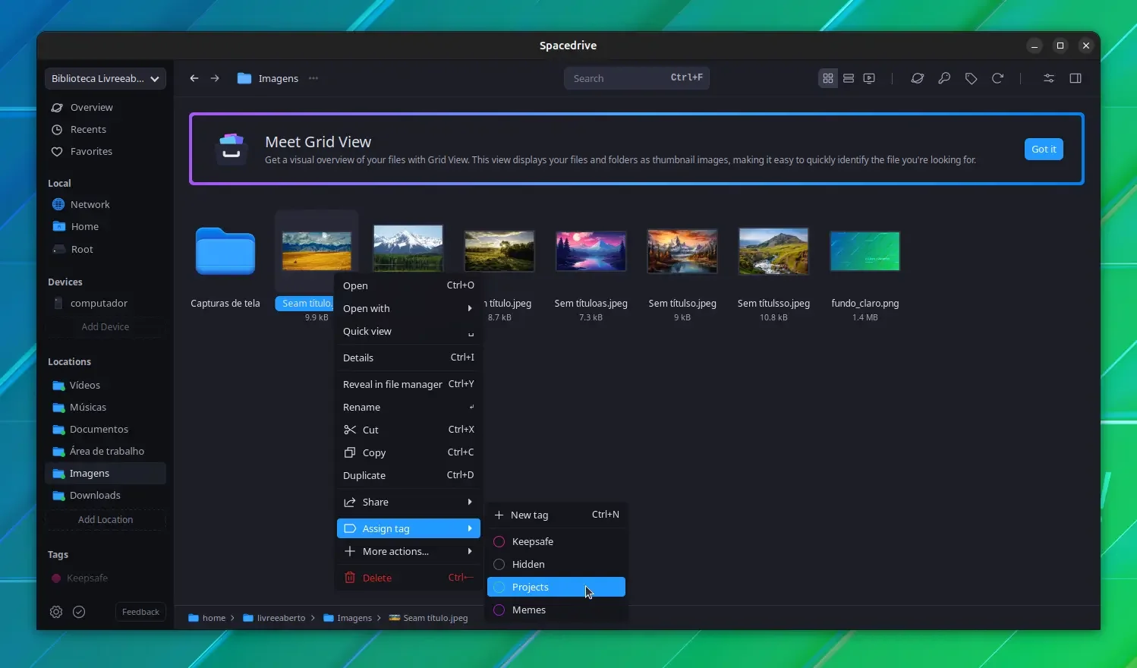Choose Duplicate from the context menu
1137x668 pixels.
tap(408, 475)
